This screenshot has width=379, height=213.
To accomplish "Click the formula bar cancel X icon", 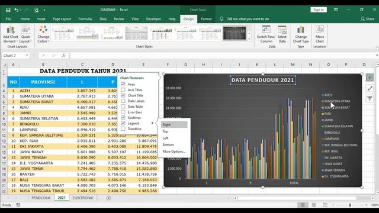I will coord(43,56).
